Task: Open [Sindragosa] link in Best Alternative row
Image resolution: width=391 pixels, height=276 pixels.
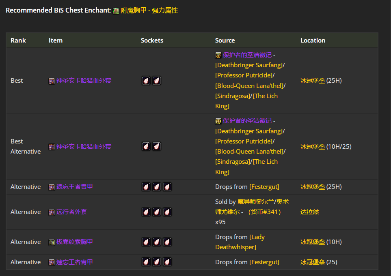Action: [x=233, y=162]
